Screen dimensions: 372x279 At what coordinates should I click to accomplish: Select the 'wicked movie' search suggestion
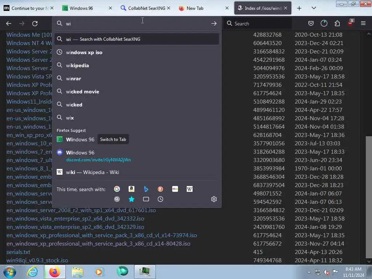coord(137,91)
